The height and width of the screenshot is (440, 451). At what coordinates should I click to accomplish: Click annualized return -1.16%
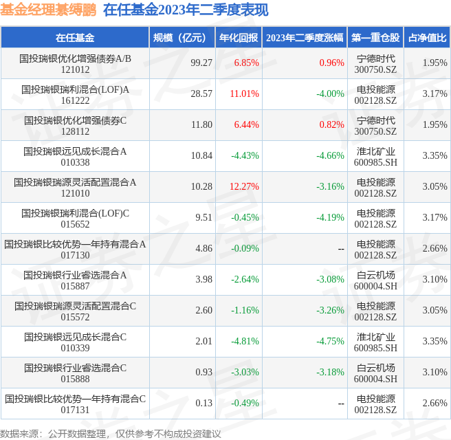click(245, 310)
